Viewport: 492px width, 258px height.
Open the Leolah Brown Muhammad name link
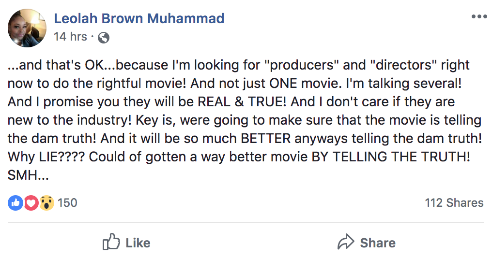pyautogui.click(x=139, y=19)
